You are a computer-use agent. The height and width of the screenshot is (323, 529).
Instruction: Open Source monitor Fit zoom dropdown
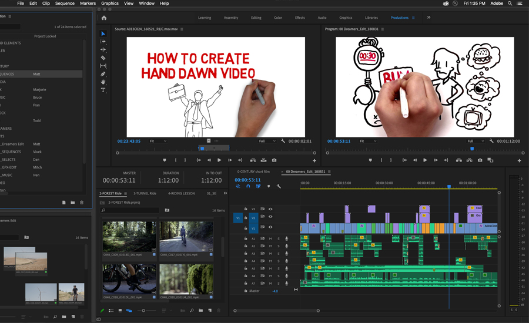click(x=158, y=141)
